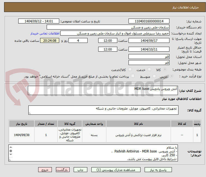The image size is (206, 177).
Task: Click the بازگشت back button
Action: tap(63, 170)
